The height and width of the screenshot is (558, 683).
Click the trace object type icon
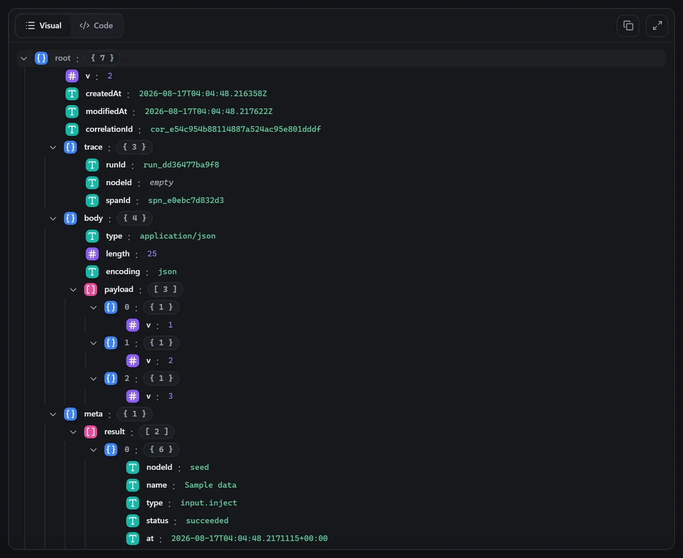(70, 147)
